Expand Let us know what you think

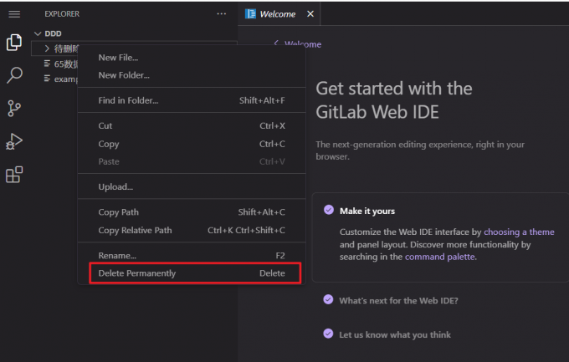(x=394, y=334)
